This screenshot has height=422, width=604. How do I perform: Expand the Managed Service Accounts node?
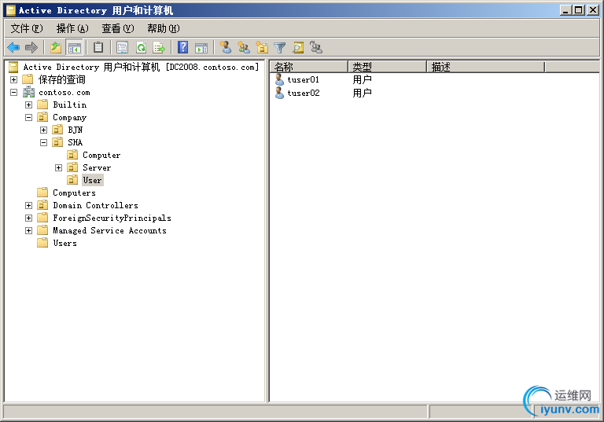pos(28,230)
